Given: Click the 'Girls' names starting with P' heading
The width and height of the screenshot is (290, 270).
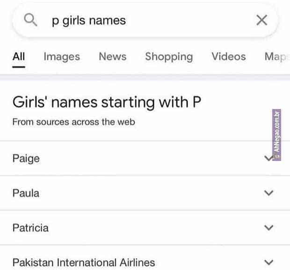Looking at the screenshot, I should tap(107, 102).
